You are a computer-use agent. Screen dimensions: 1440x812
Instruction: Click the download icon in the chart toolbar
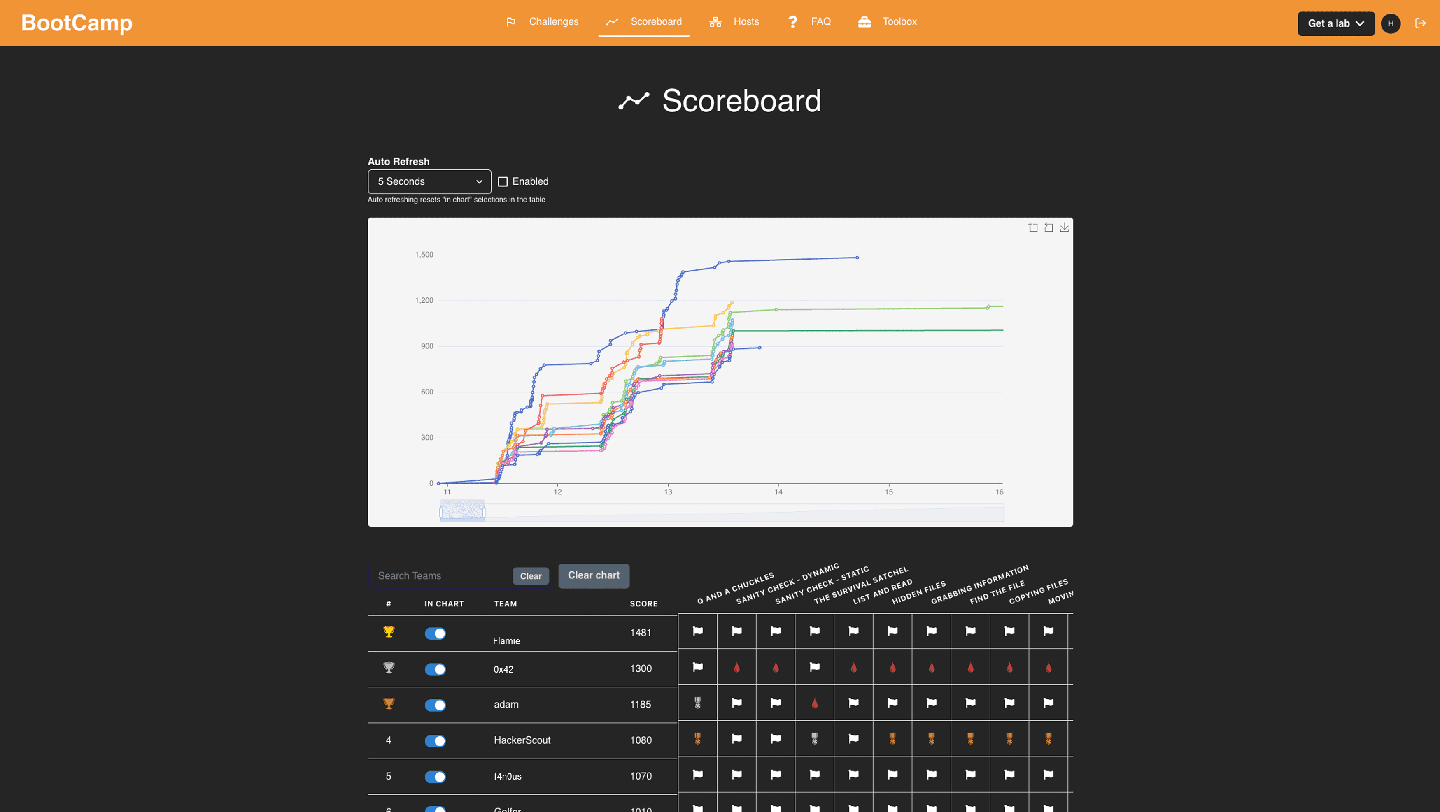1064,228
